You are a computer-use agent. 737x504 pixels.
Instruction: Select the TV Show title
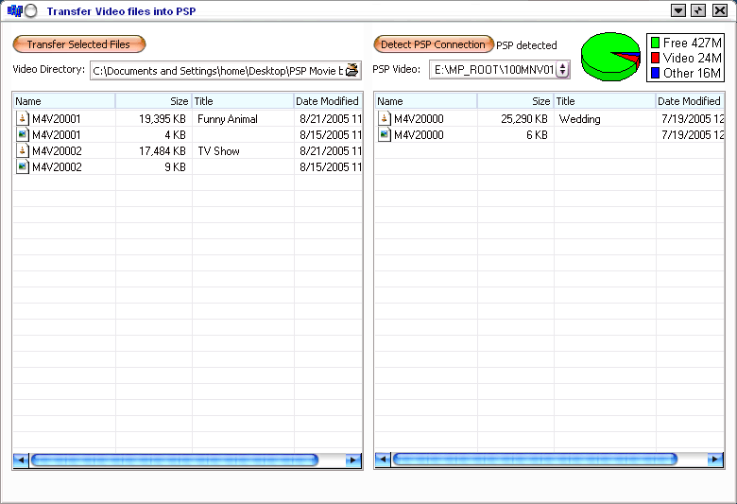coord(218,151)
